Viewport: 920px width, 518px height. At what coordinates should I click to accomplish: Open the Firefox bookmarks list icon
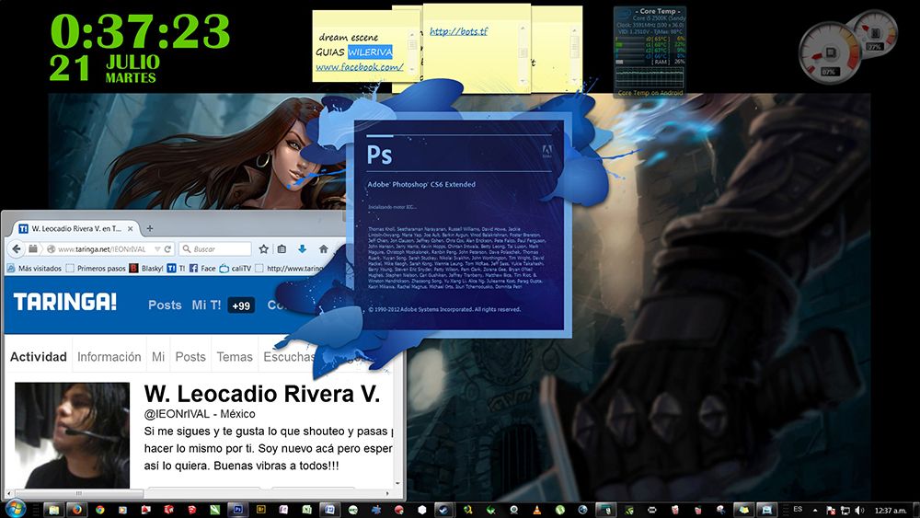[282, 248]
